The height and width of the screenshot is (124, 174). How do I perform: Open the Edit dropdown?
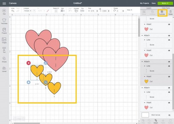coord(63,11)
